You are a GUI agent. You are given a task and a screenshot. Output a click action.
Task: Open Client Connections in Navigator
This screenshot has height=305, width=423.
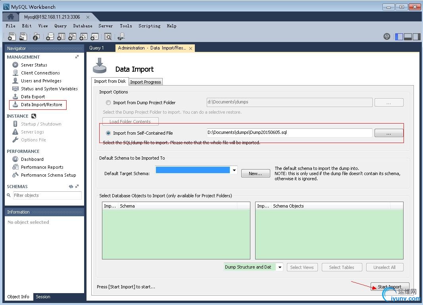point(40,72)
